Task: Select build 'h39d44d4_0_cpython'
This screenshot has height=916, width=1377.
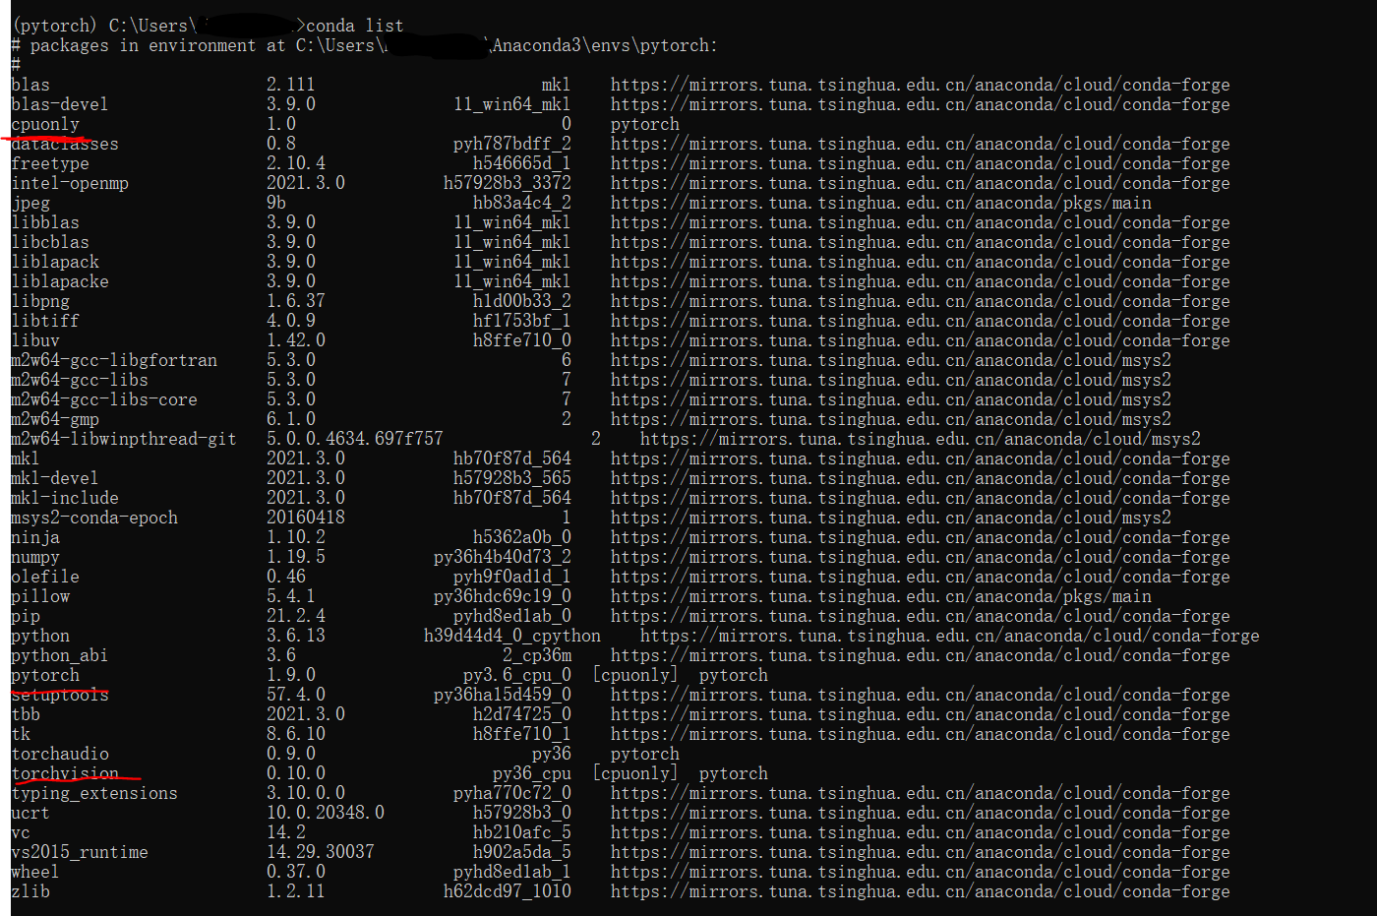Action: click(x=512, y=636)
